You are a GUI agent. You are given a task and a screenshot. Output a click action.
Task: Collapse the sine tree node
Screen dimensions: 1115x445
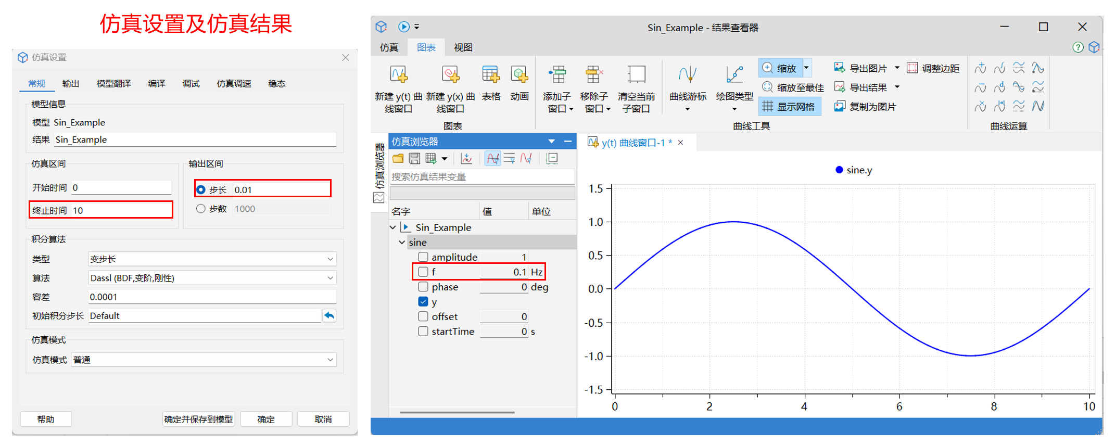pyautogui.click(x=402, y=243)
